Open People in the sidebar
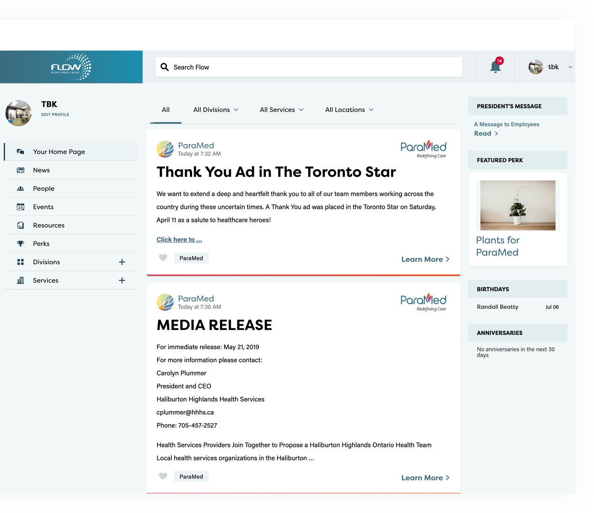The image size is (594, 513). tap(71, 188)
